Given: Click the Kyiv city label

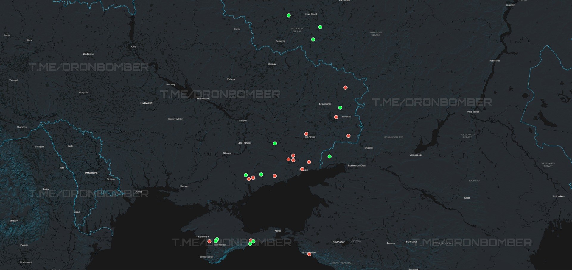Looking at the screenshot, I should pos(133,47).
